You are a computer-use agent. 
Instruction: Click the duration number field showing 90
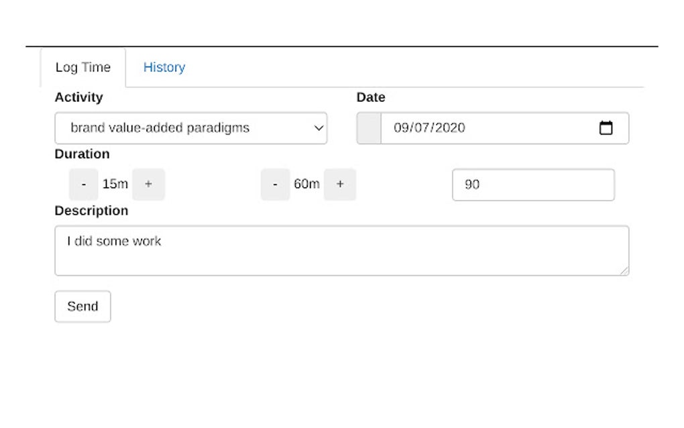533,184
